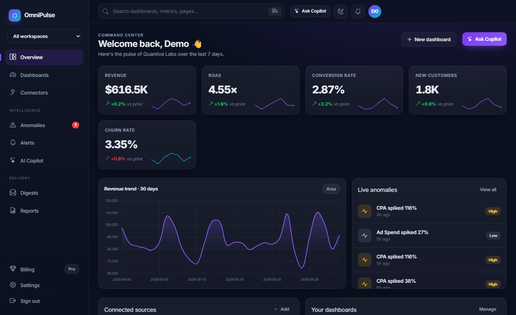The height and width of the screenshot is (315, 516).
Task: Open AI Copilot from the sidebar
Action: (x=44, y=161)
